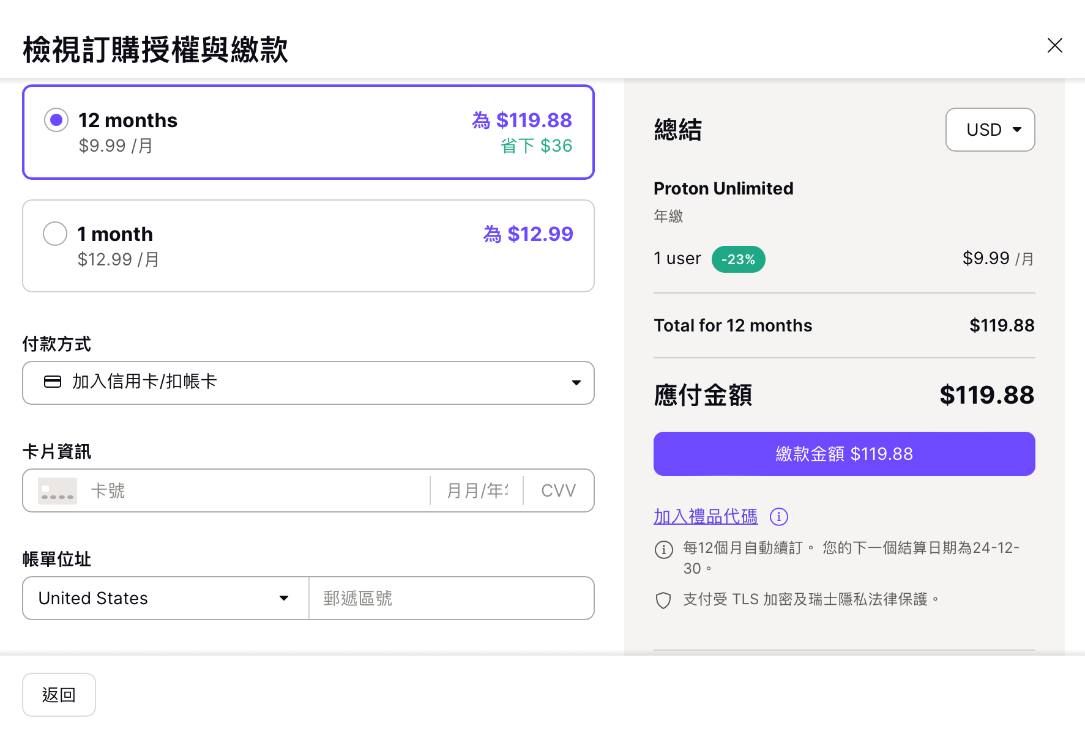Open the 加入禮品代碼 gift code link
1085x740 pixels.
click(x=706, y=517)
